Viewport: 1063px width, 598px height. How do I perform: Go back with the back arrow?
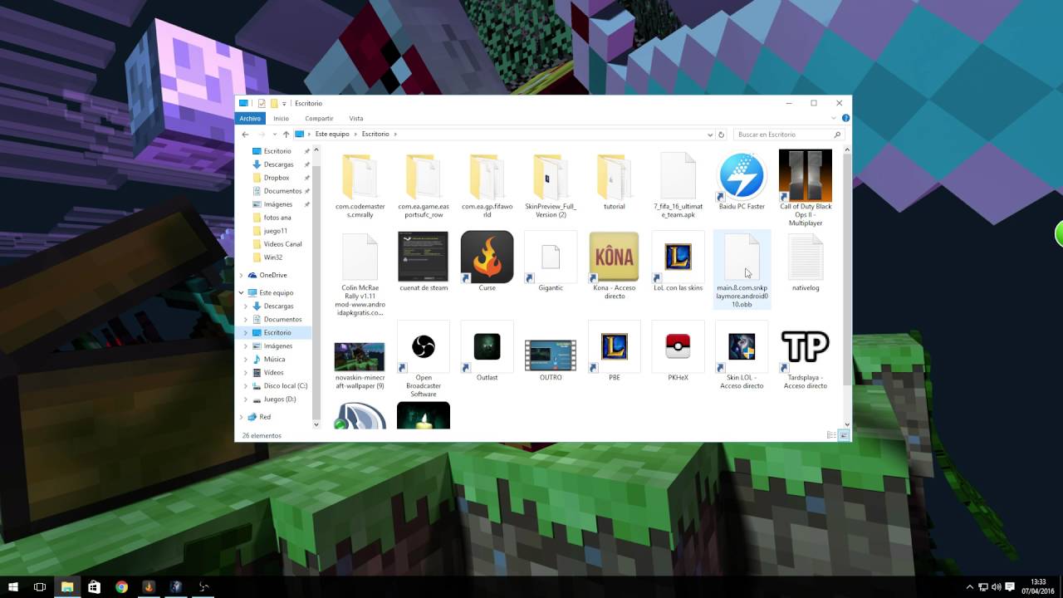[x=245, y=135]
